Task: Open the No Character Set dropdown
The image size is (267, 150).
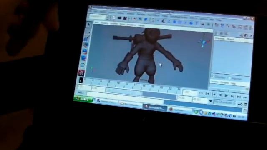Action: (x=224, y=102)
